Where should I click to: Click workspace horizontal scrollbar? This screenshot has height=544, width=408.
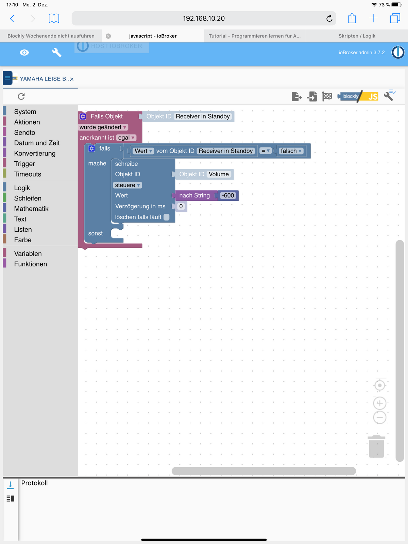(x=264, y=471)
